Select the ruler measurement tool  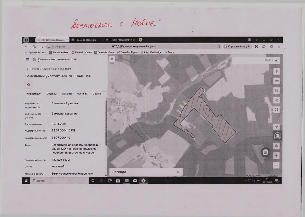coord(277,81)
